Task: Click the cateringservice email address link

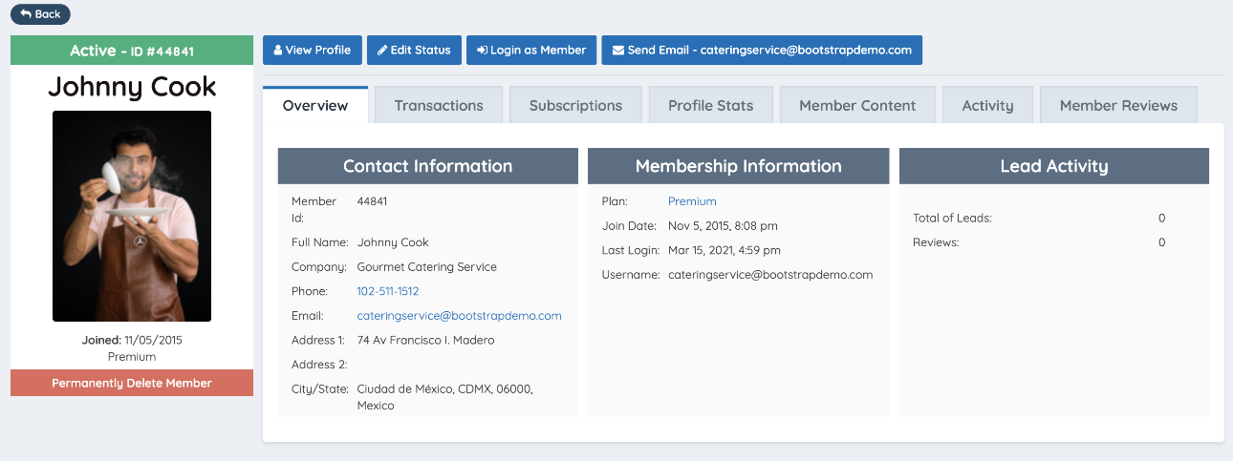Action: (x=459, y=316)
